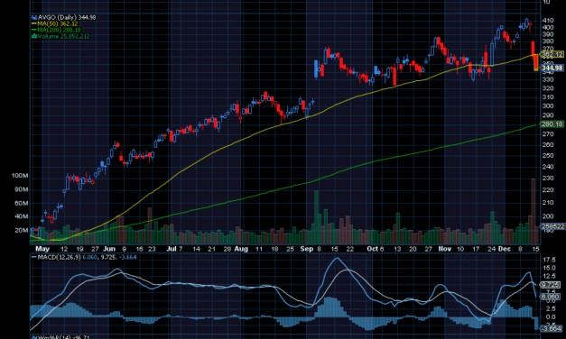Click the 6.060 MACD value tag
Image resolution: width=566 pixels, height=339 pixels.
[551, 297]
